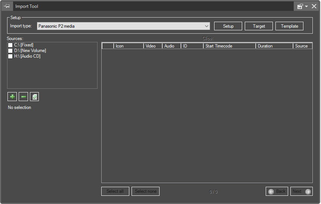Screen dimensions: 321x204
Task: Click the Duration column header
Action: [274, 46]
